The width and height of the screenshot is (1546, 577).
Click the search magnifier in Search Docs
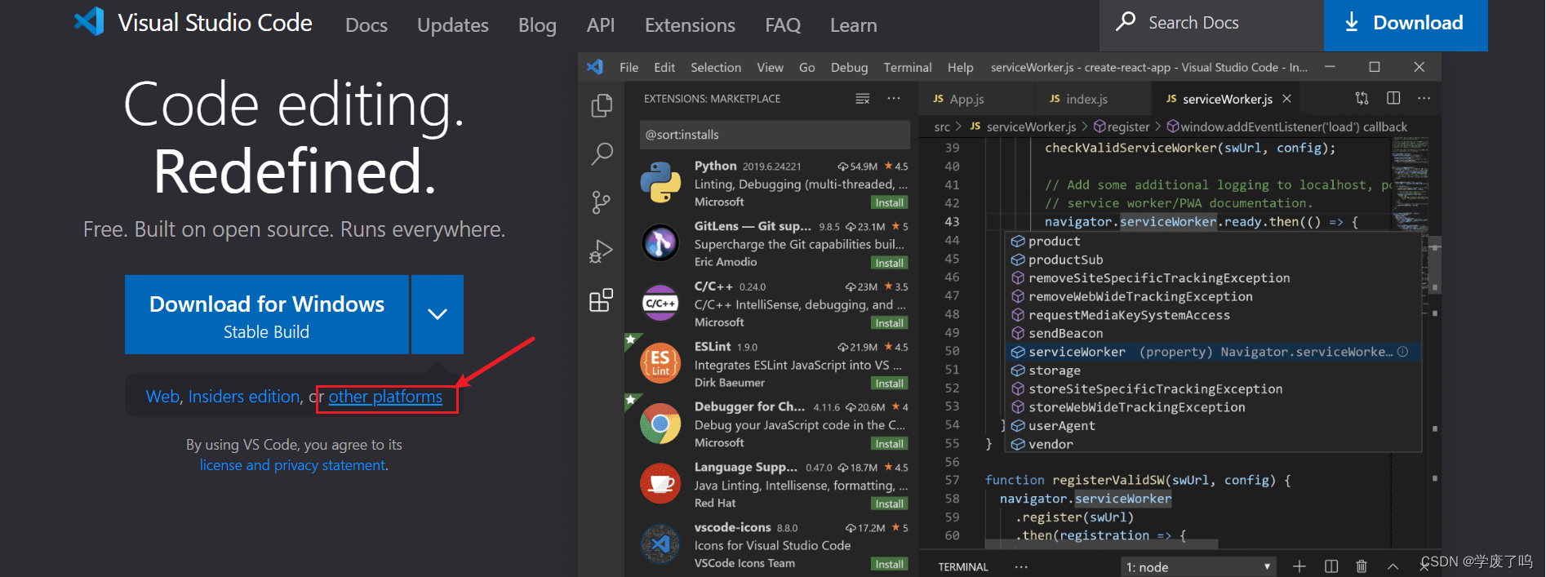pyautogui.click(x=1126, y=21)
